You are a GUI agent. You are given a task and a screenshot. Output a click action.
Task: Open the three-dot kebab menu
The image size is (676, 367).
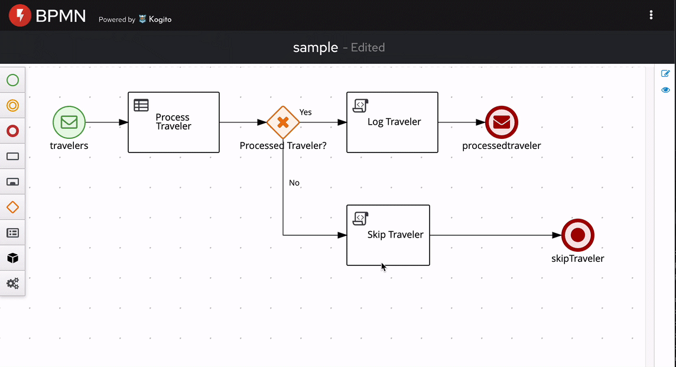(x=651, y=15)
